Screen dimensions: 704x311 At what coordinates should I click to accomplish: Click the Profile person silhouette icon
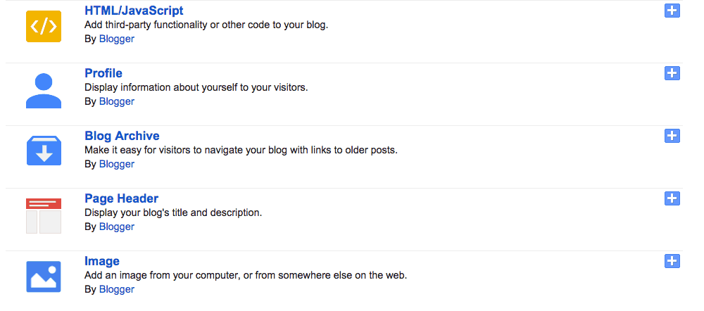click(44, 91)
